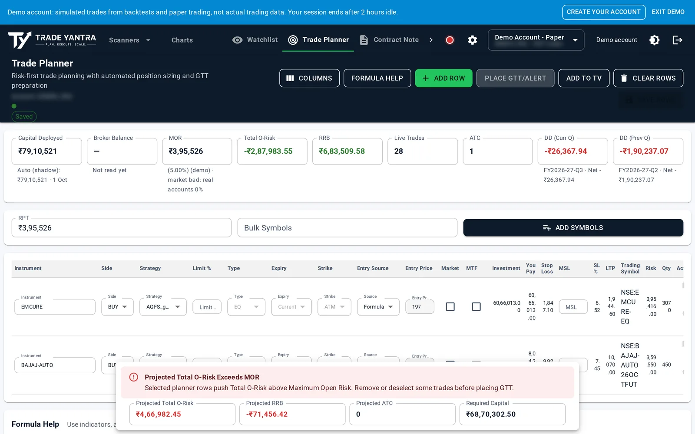This screenshot has height=434, width=695.
Task: Open the Charts menu item
Action: pyautogui.click(x=182, y=40)
